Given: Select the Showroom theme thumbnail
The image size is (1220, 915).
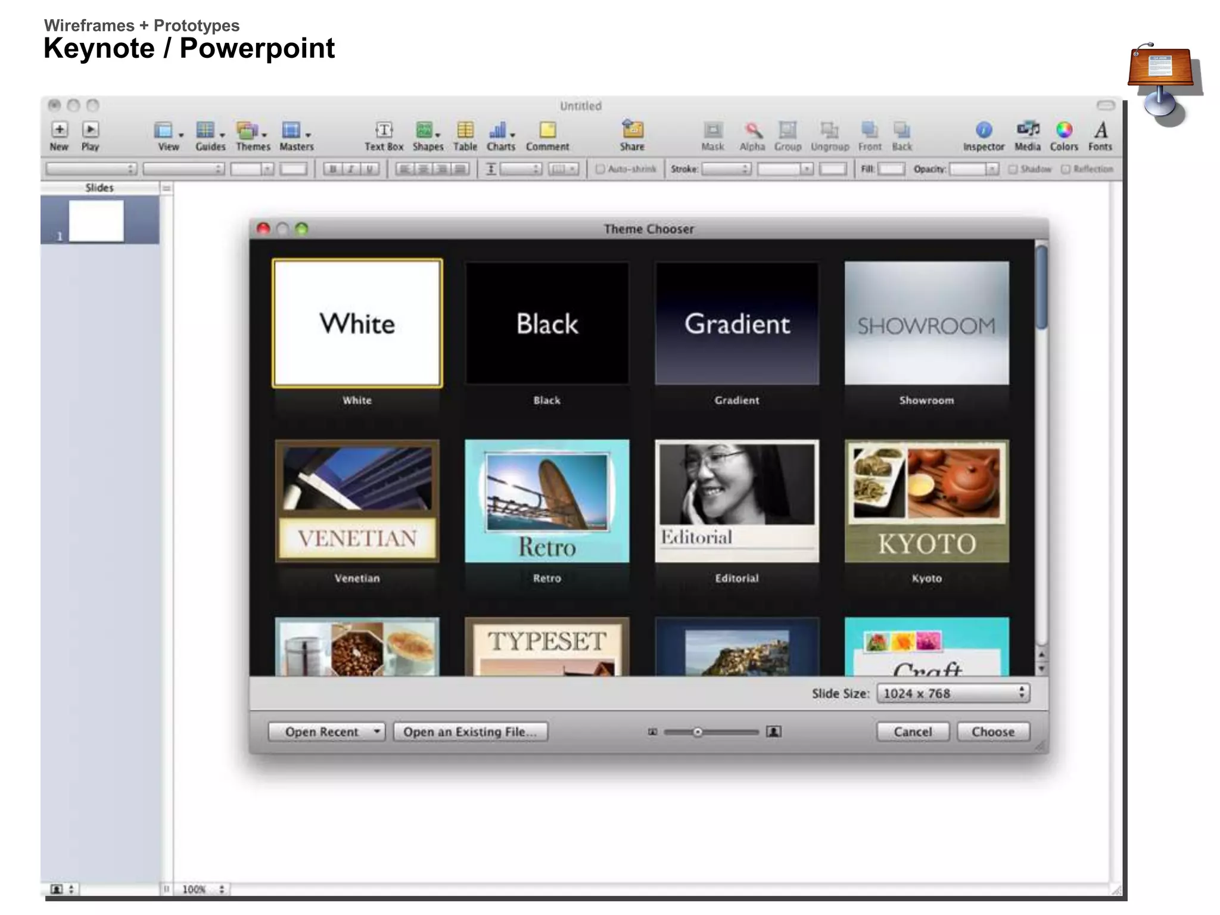Looking at the screenshot, I should tap(927, 323).
